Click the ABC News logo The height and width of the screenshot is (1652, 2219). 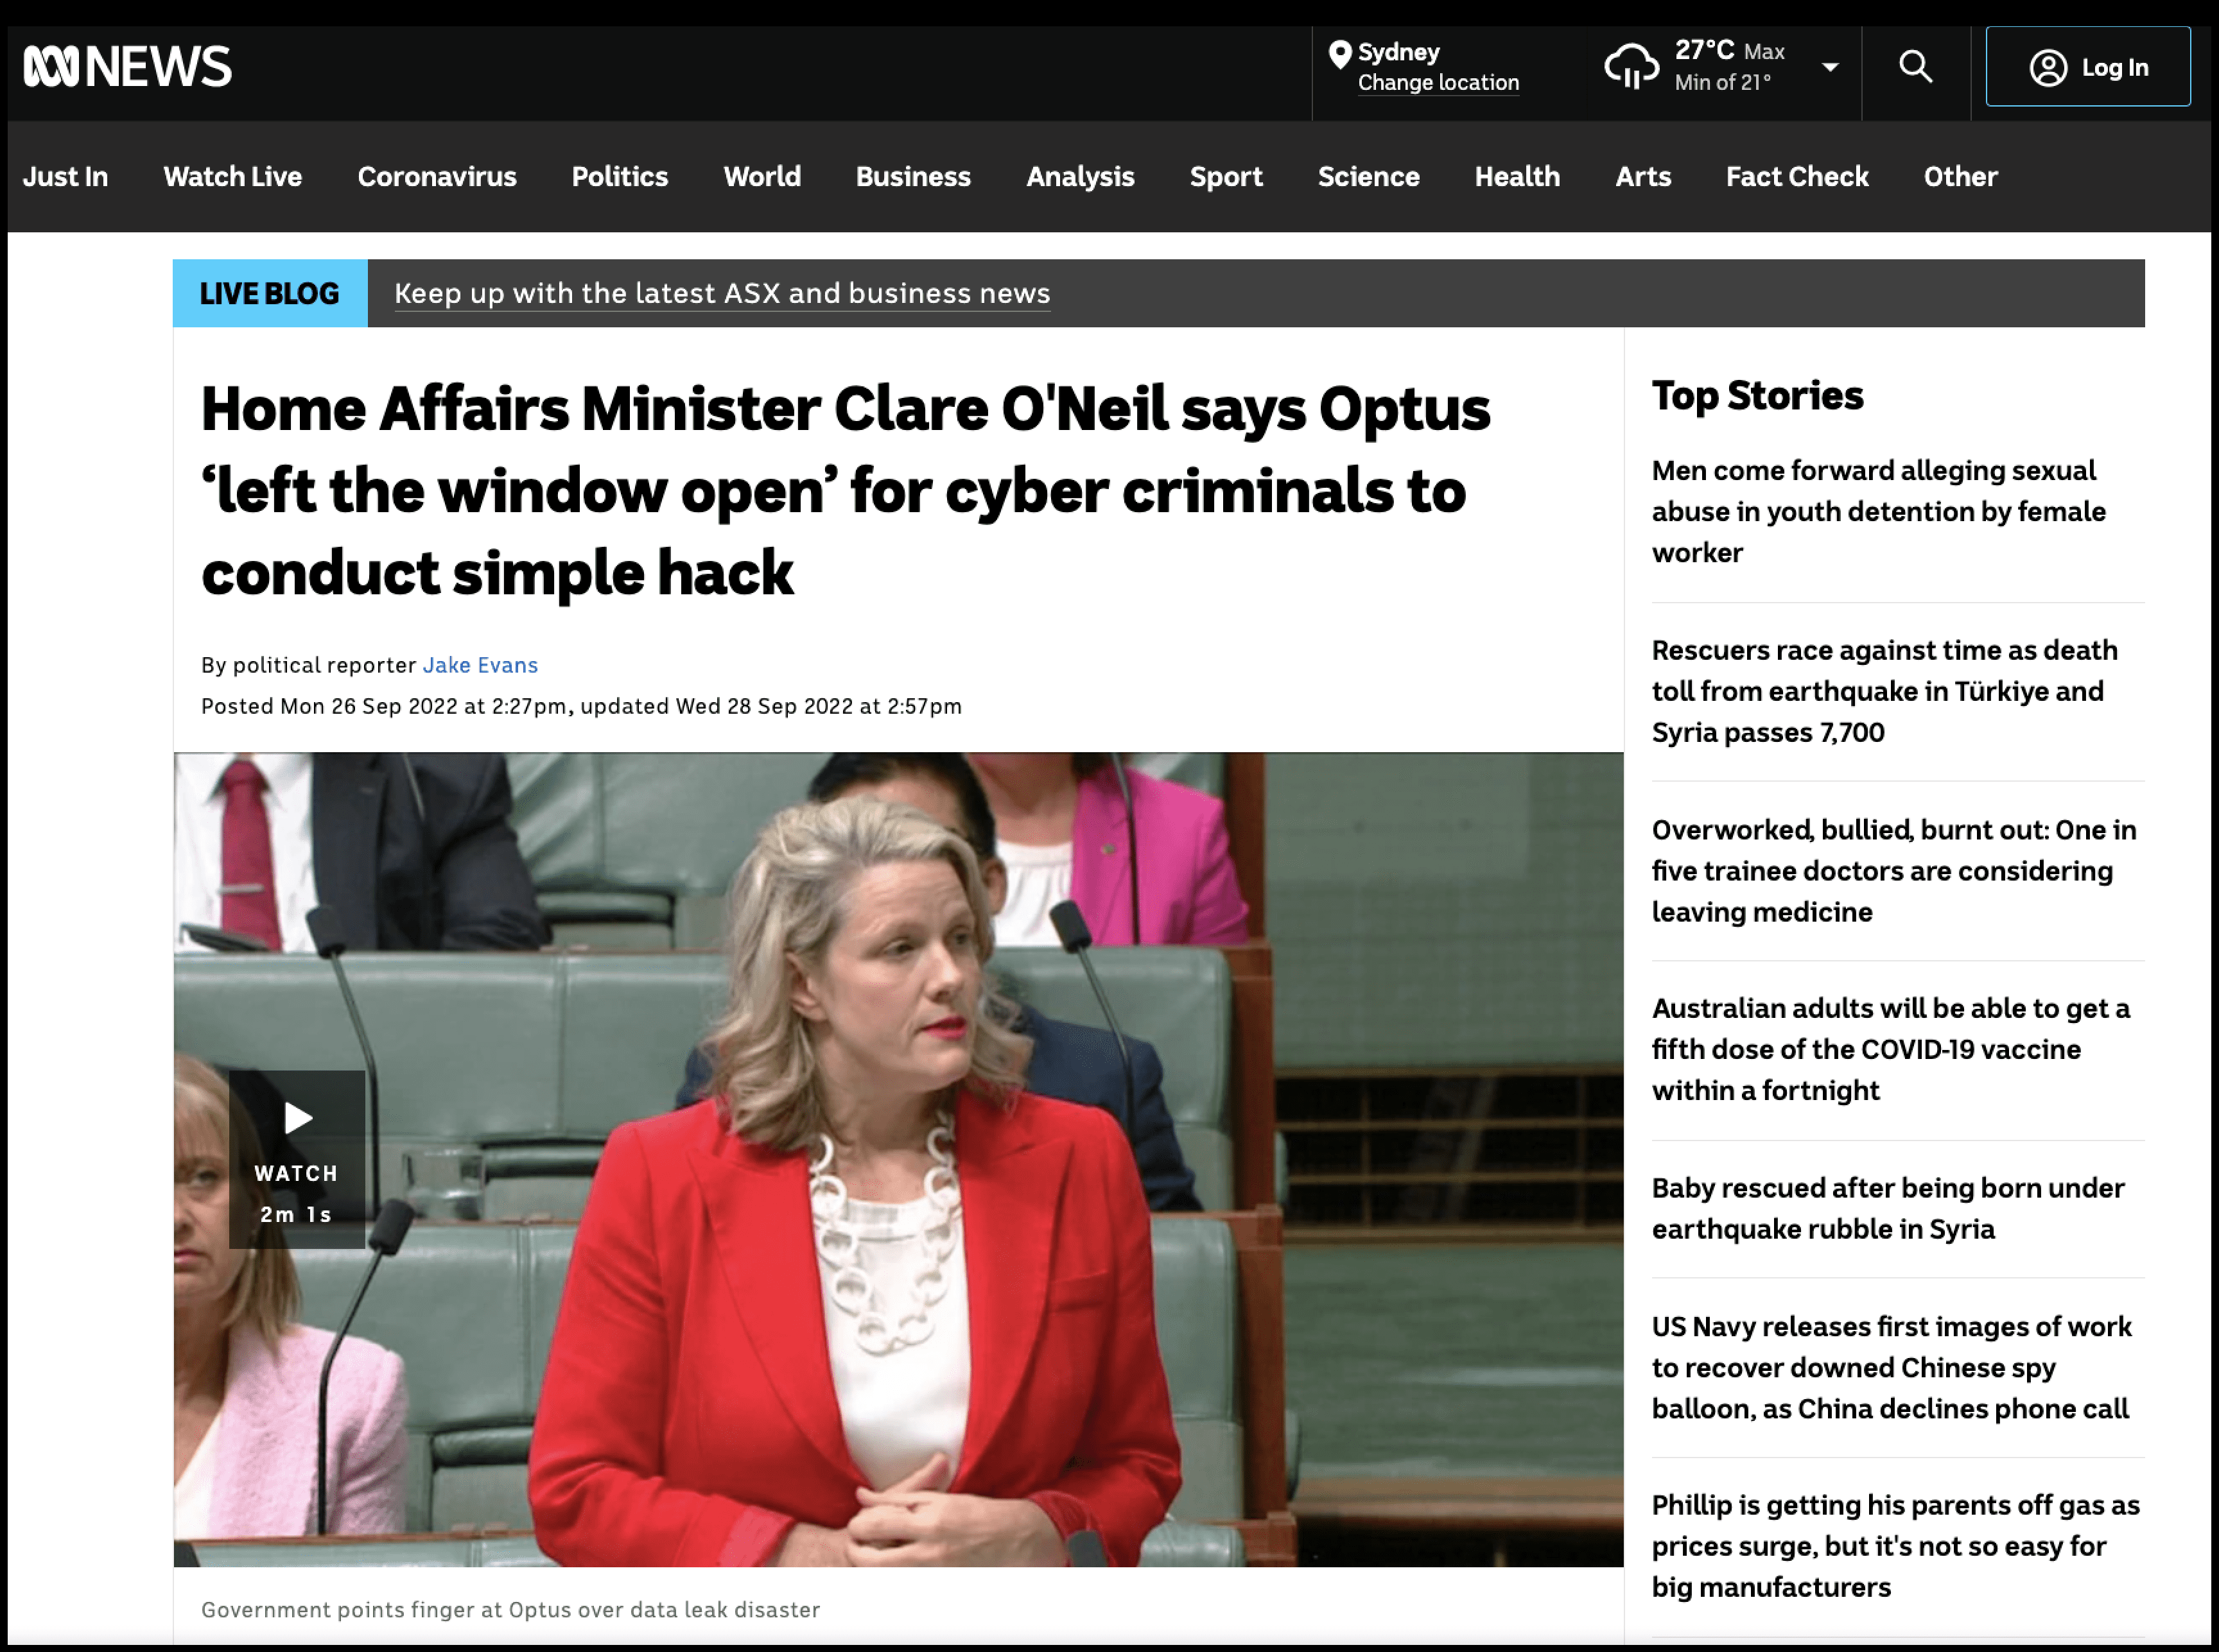[x=127, y=67]
